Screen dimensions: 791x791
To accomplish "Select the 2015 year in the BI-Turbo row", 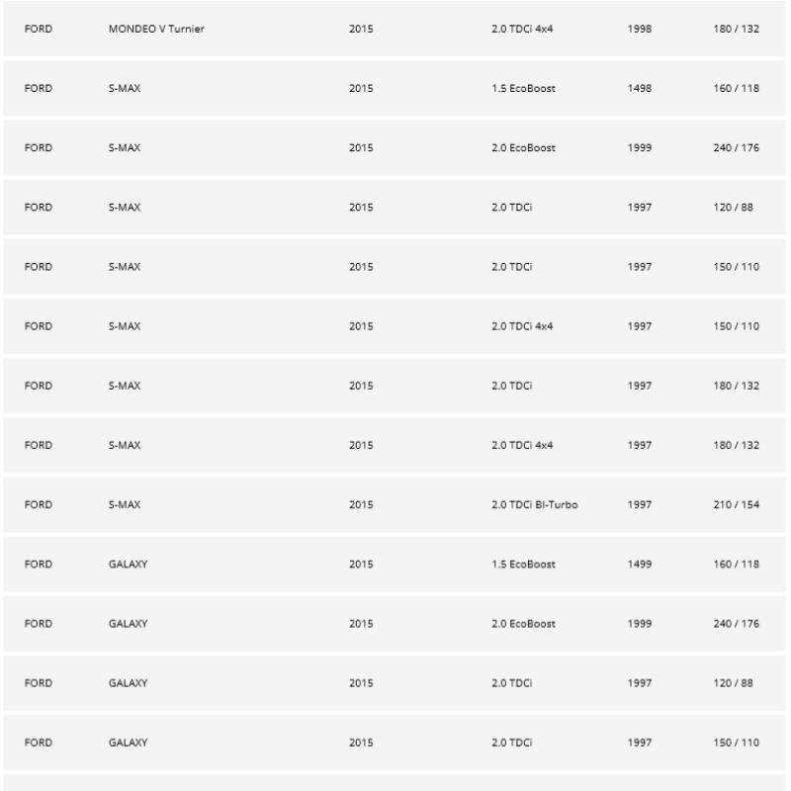I will coord(361,505).
